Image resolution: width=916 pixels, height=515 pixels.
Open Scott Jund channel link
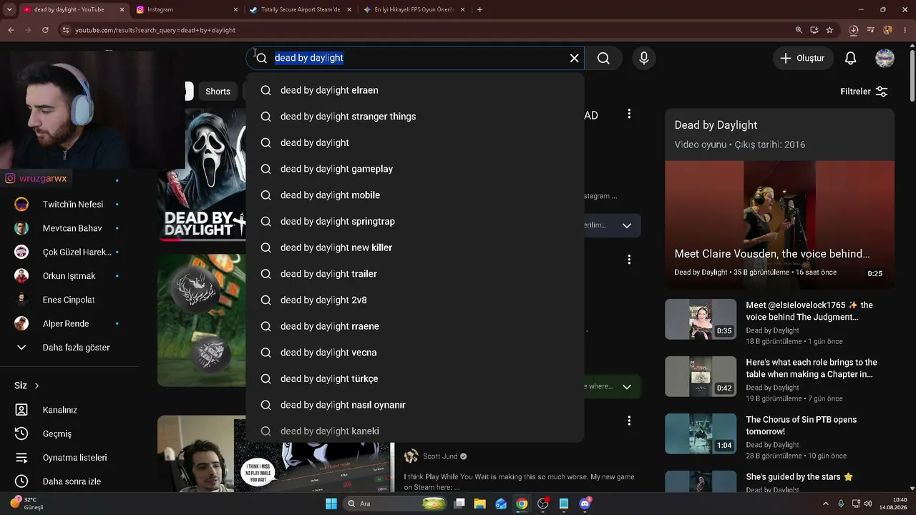pyautogui.click(x=440, y=456)
